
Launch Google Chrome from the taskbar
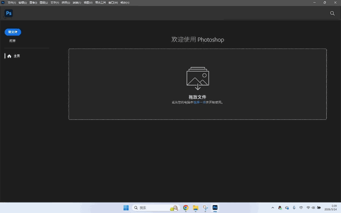point(186,208)
